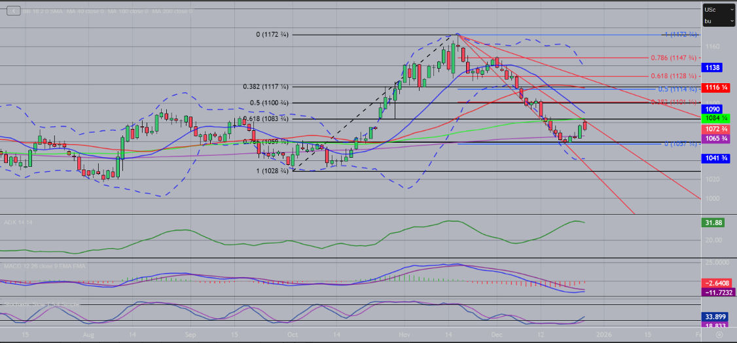This screenshot has width=737, height=343.
Task: Click the purple 1065 ¾ price label
Action: [714, 139]
